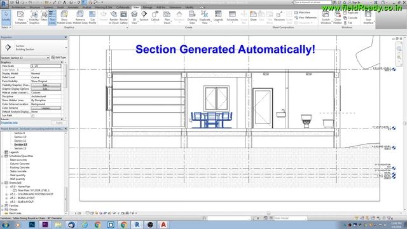407x229 pixels.
Task: Select Section 13 in Project Browser
Action: 20,148
